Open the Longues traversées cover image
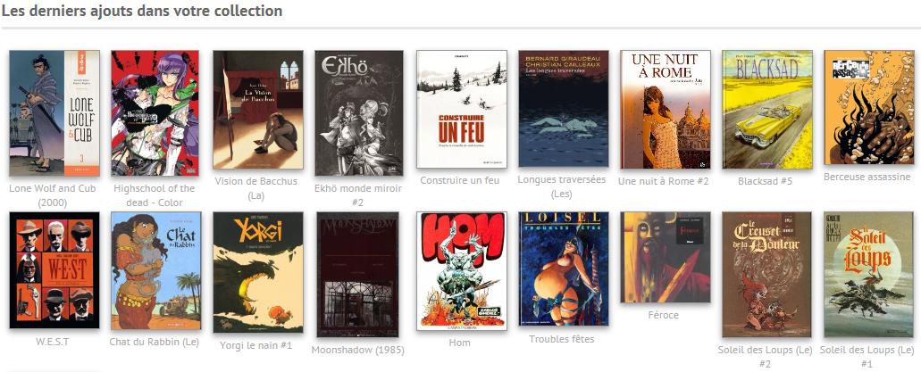921x372 pixels. 564,109
